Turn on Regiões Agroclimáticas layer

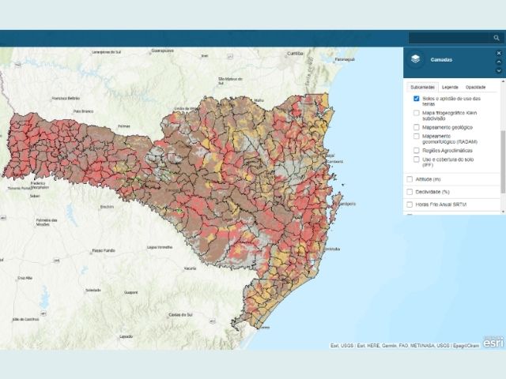(x=417, y=150)
